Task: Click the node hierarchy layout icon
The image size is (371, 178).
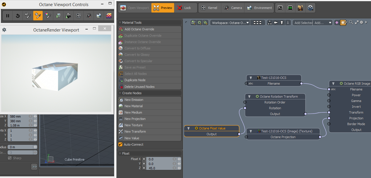Action: [270, 23]
